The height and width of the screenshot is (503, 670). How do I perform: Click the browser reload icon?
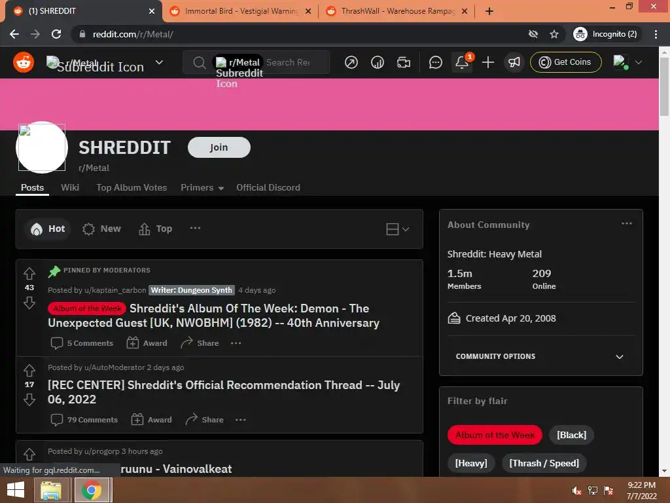[x=56, y=34]
